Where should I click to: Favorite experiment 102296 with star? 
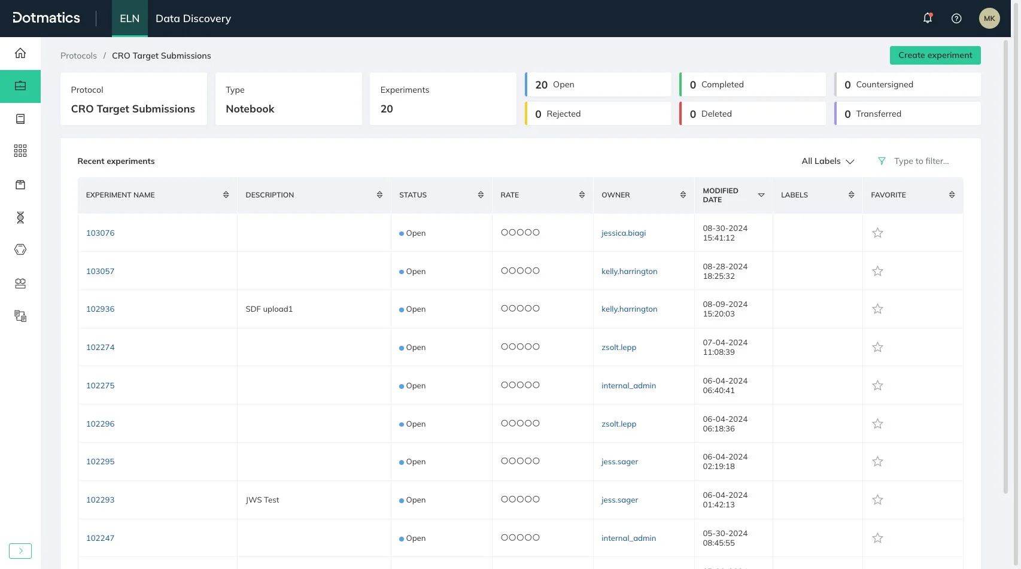[x=877, y=424]
